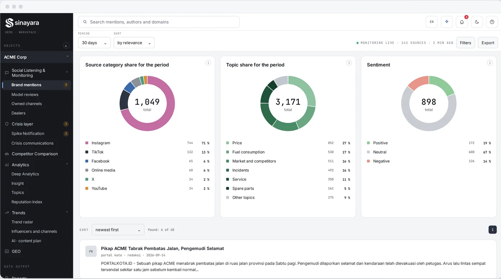The image size is (501, 279).
Task: Click the Instagram legend color swatch
Action: click(x=87, y=143)
